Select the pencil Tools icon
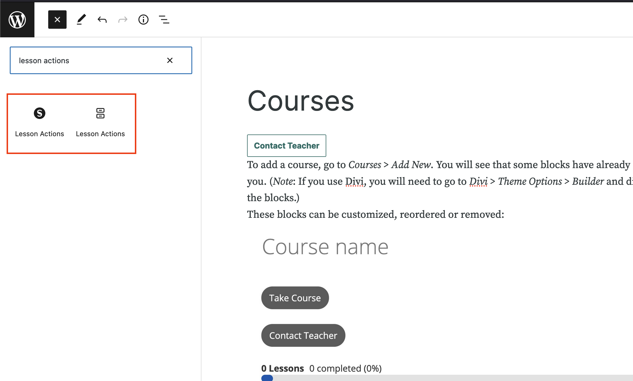 [x=81, y=20]
